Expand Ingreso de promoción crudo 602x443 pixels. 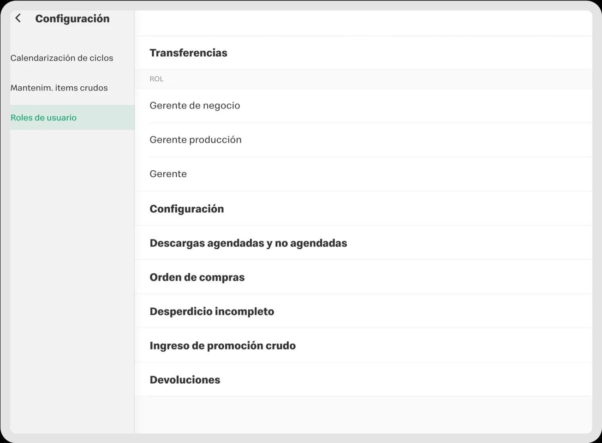(222, 345)
